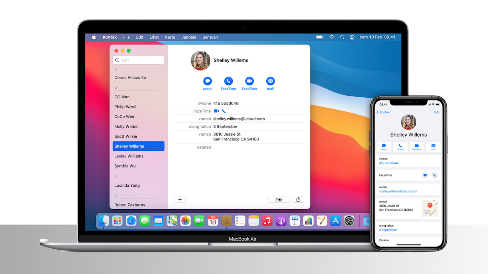This screenshot has height=274, width=488.
Task: Click shelley.willems@icloud.com on Mac card
Action: pos(239,119)
